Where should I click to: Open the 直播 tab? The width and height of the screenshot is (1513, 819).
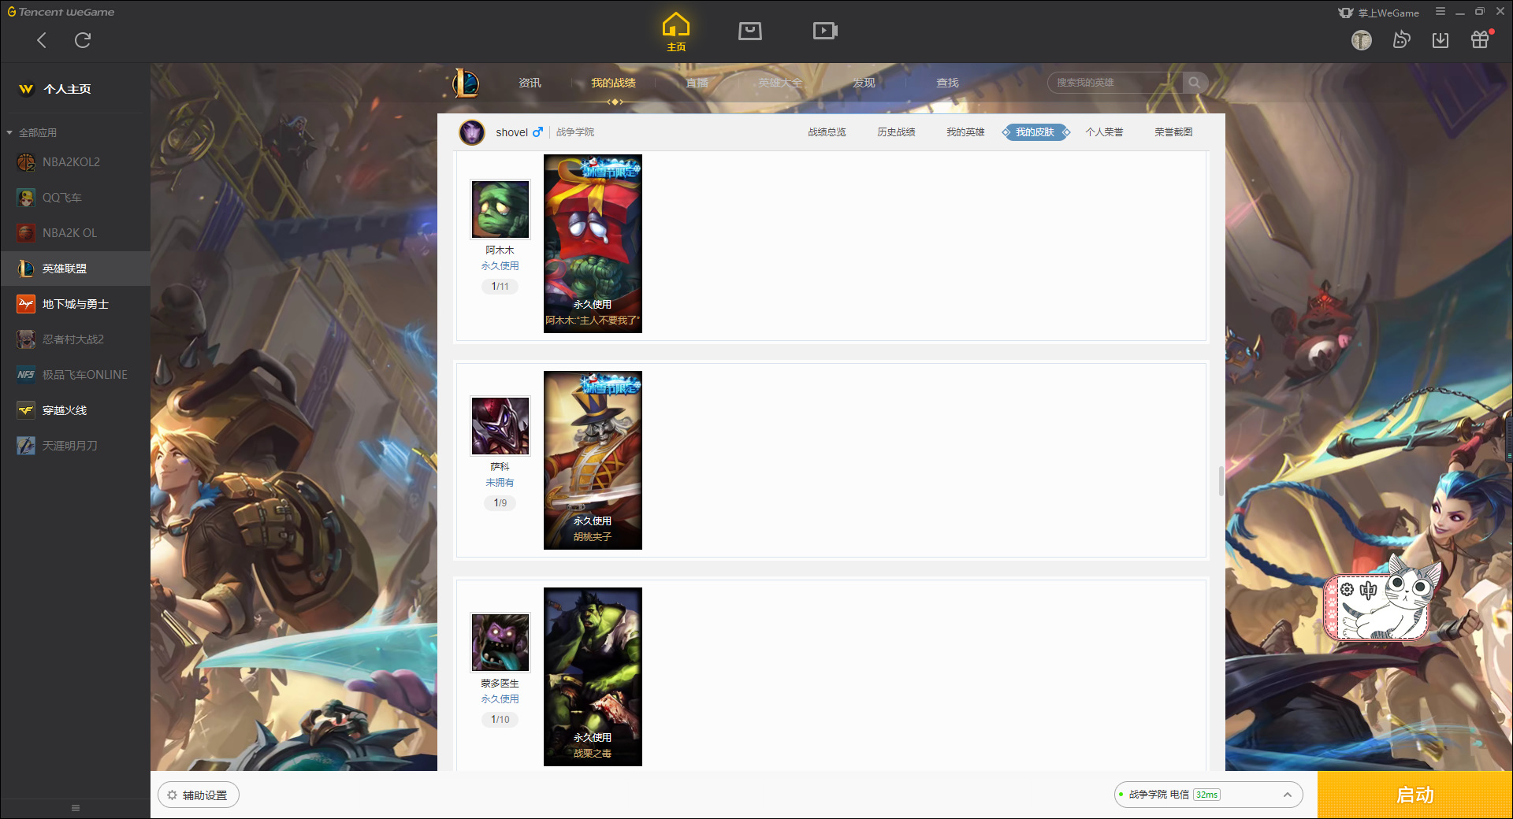pos(697,83)
